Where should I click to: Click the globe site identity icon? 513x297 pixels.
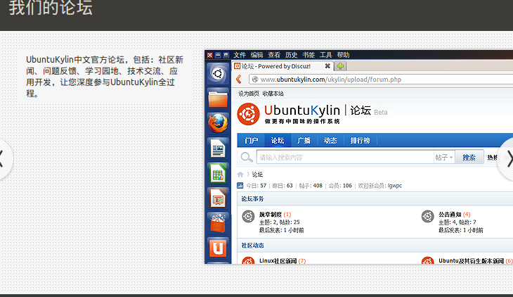click(255, 80)
